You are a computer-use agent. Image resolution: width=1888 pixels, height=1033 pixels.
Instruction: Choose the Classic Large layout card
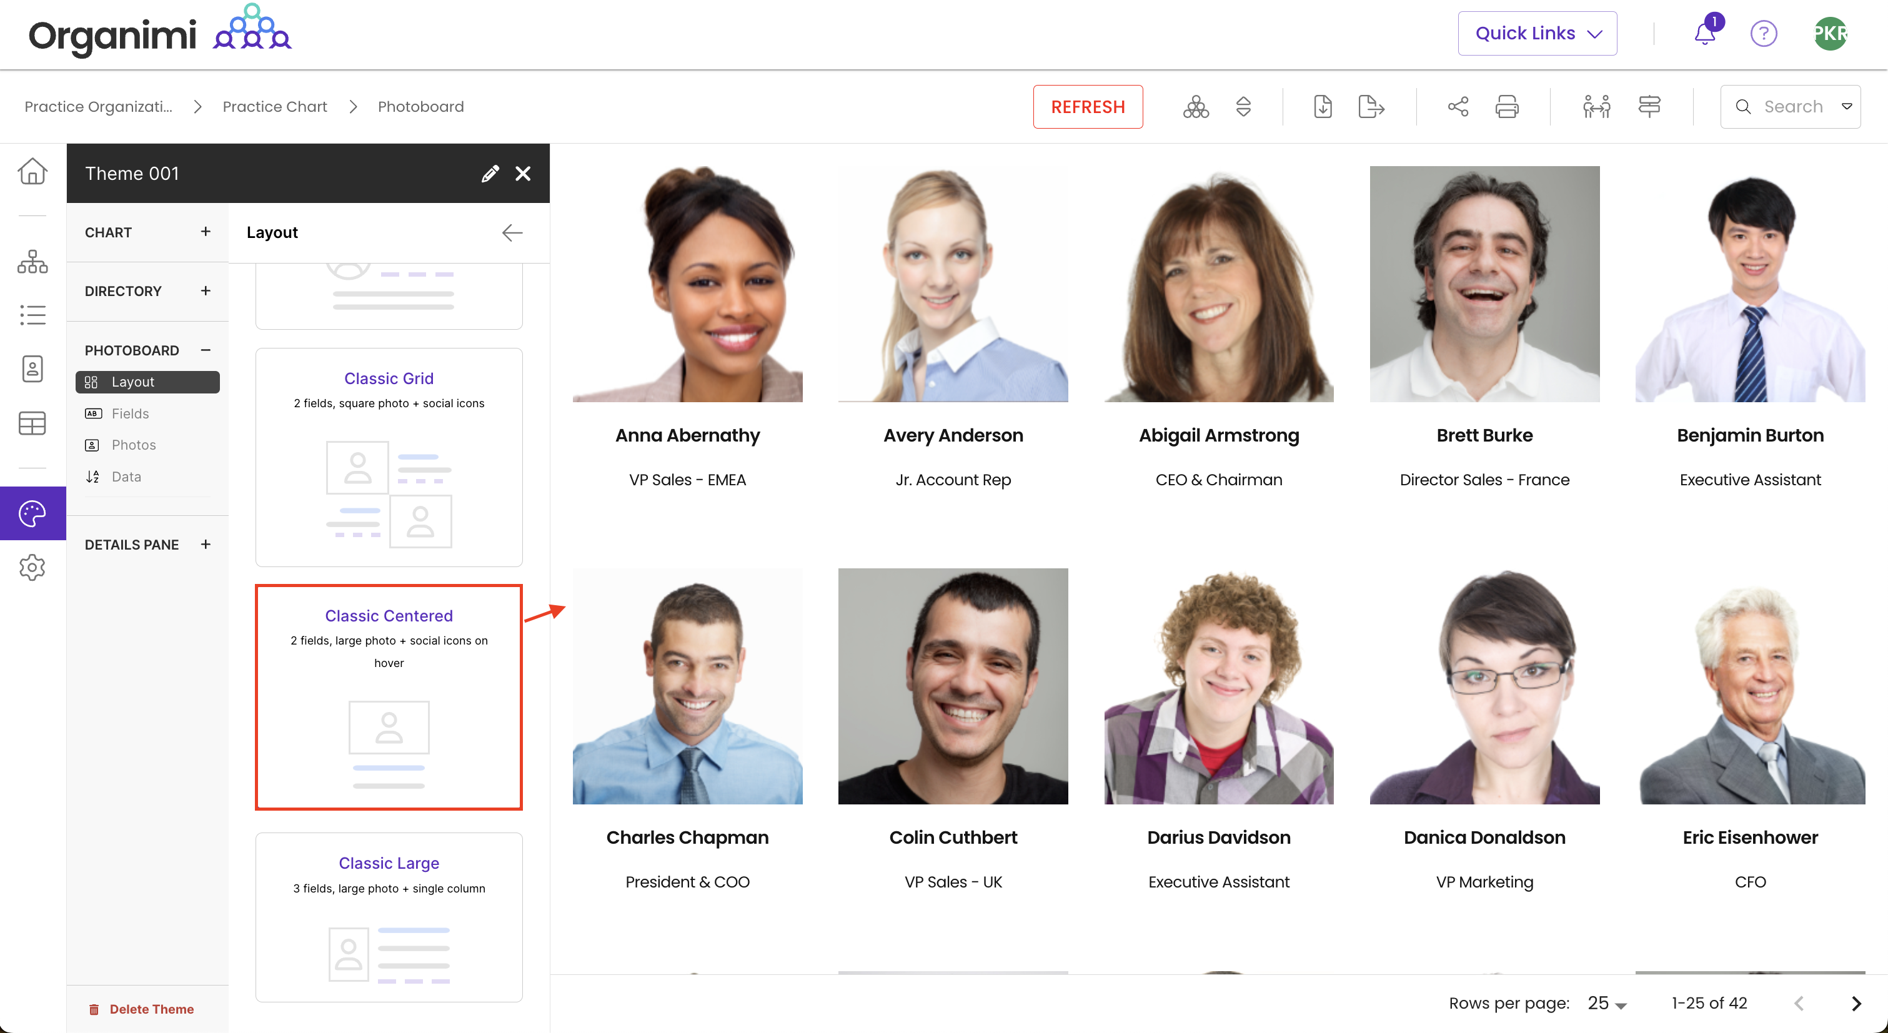[389, 917]
